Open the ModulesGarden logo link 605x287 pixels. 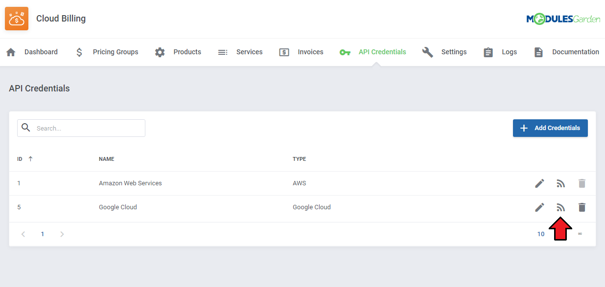tap(563, 19)
